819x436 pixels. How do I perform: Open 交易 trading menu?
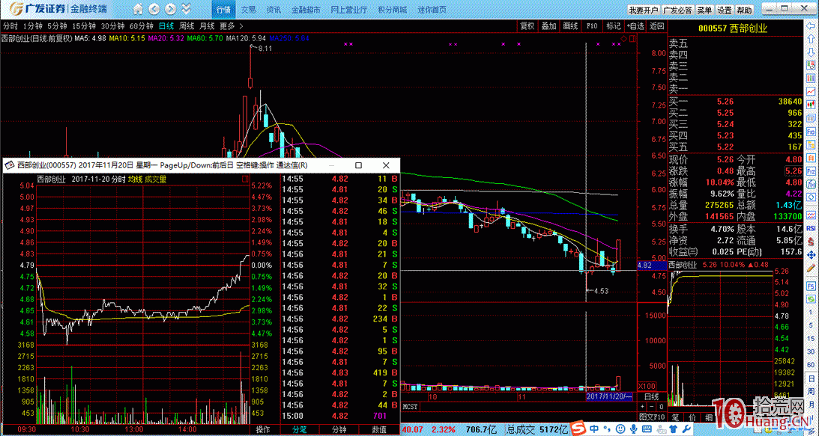click(x=249, y=10)
